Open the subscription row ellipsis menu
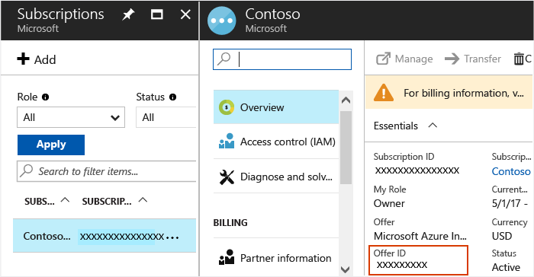Image resolution: width=534 pixels, height=277 pixels. pyautogui.click(x=172, y=237)
